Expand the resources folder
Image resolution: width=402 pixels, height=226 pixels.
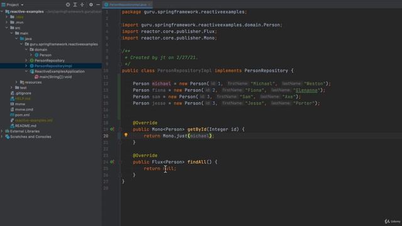coord(16,82)
